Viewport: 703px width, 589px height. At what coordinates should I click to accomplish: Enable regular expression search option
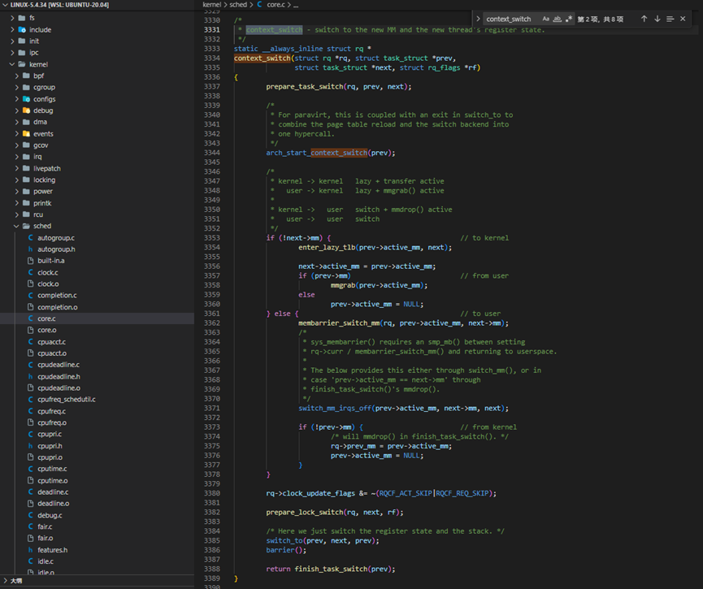tap(568, 19)
